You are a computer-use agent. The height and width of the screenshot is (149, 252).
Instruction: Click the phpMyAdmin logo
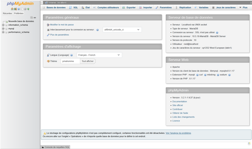pyautogui.click(x=20, y=3)
